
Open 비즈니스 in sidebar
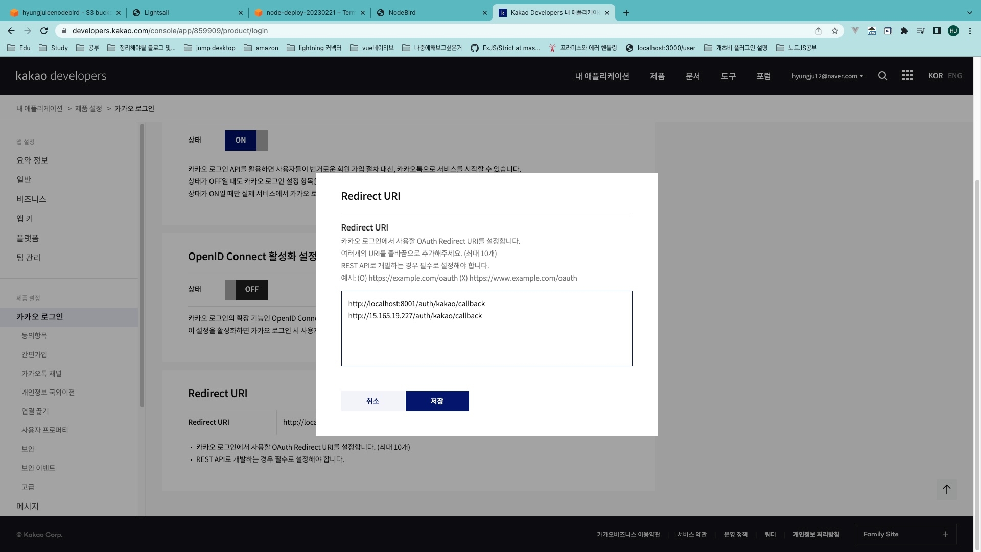coord(31,199)
